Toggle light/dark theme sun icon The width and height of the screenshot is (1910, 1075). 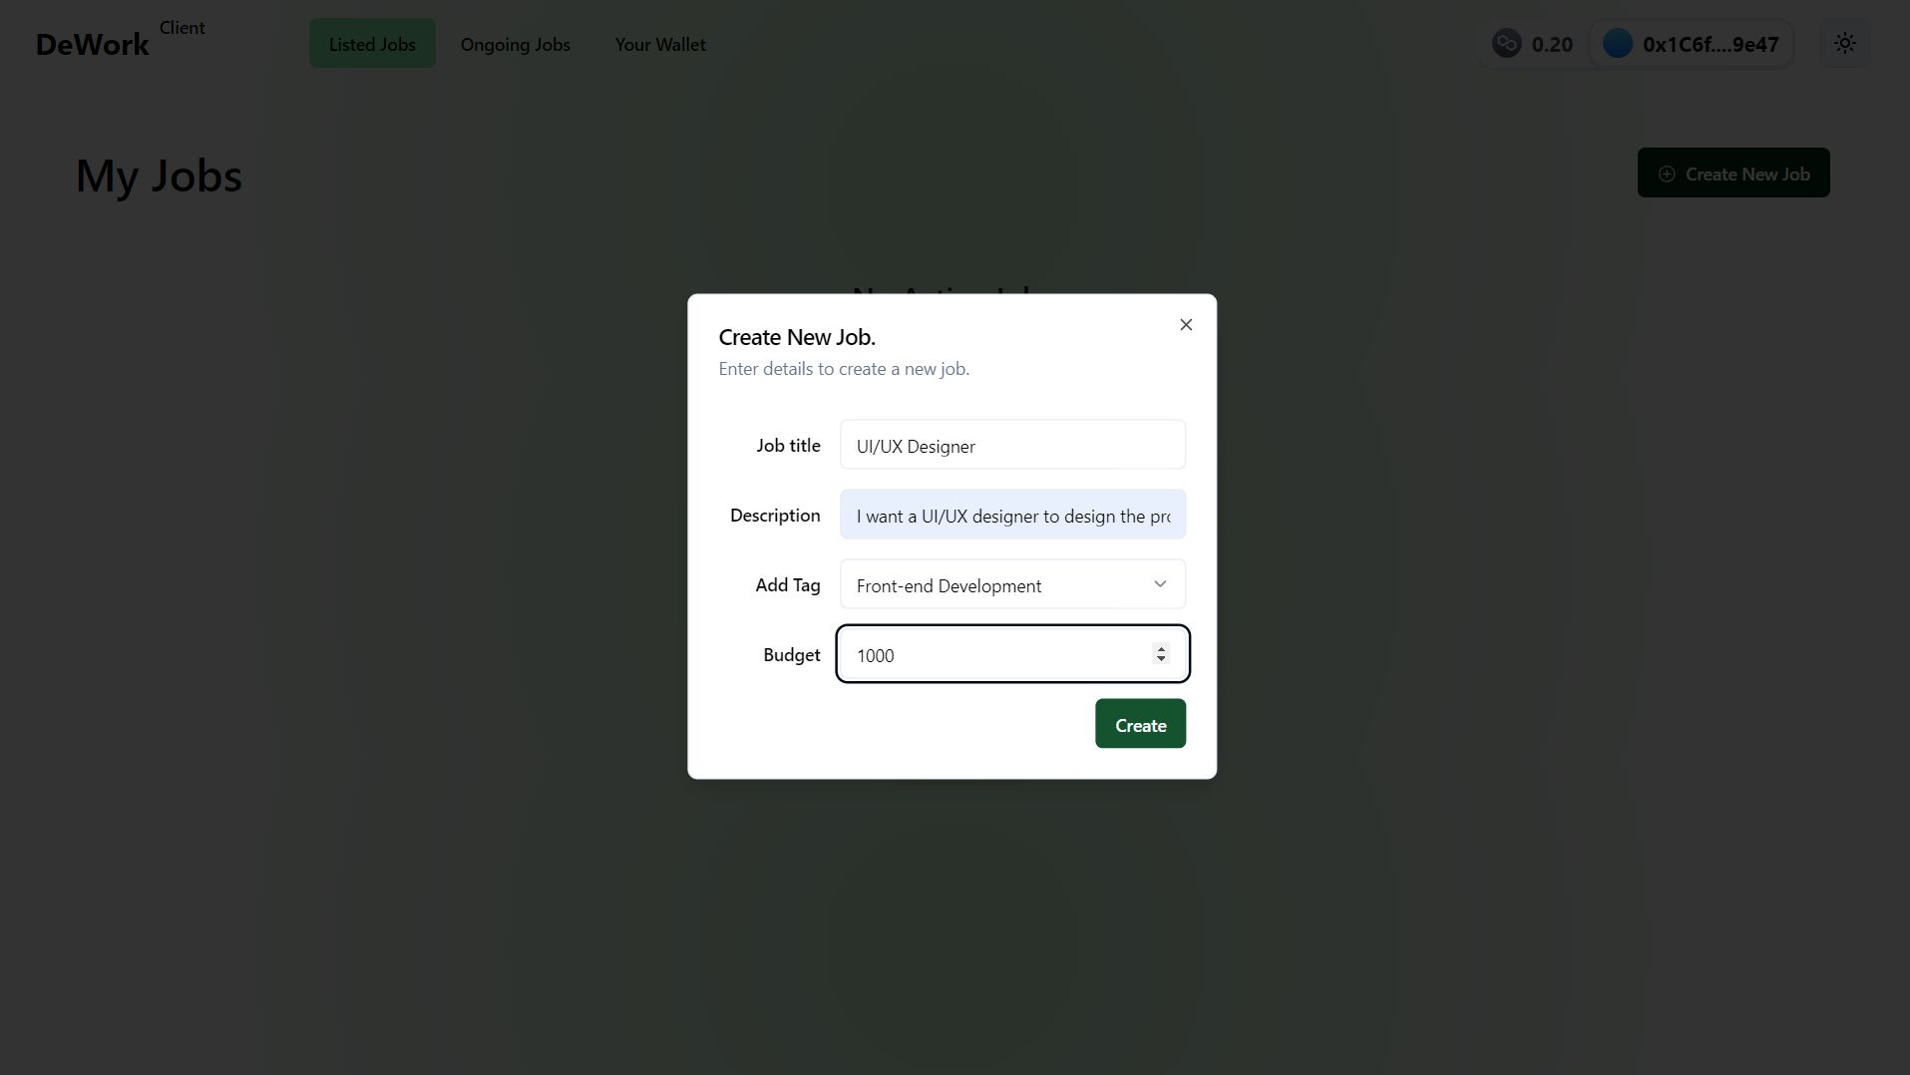coord(1844,44)
